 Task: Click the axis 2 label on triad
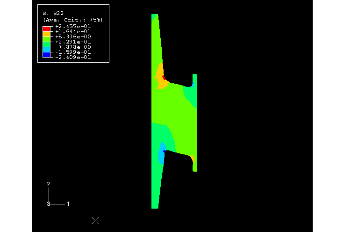(x=48, y=184)
